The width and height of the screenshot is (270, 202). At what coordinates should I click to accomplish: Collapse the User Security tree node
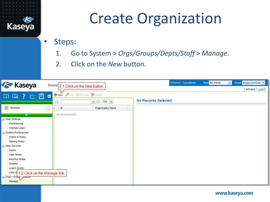pyautogui.click(x=3, y=146)
